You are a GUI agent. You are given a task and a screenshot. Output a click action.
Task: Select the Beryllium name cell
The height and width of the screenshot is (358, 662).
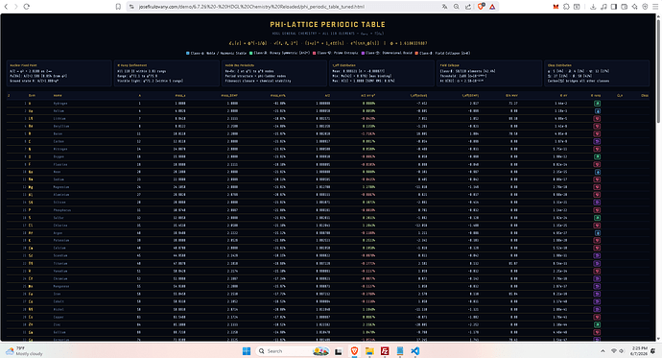click(61, 126)
